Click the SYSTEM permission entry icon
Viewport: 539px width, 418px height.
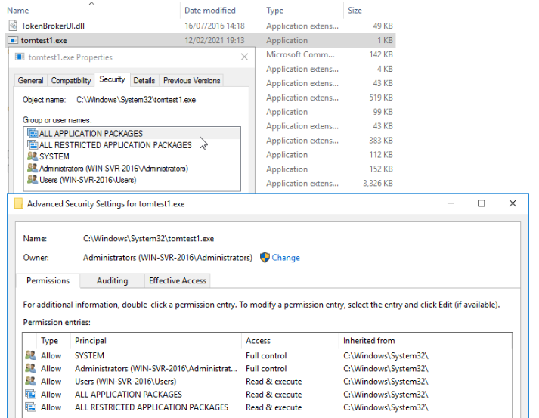click(30, 355)
